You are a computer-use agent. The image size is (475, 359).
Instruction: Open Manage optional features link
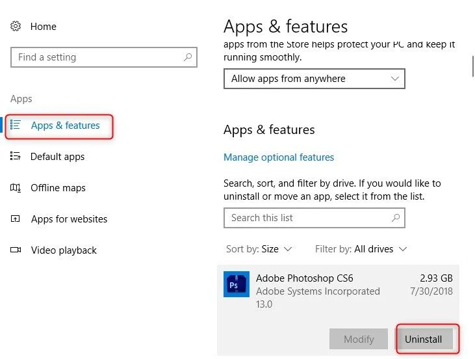click(x=279, y=157)
